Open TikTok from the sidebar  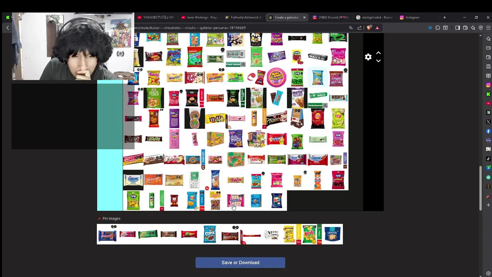coord(488,159)
